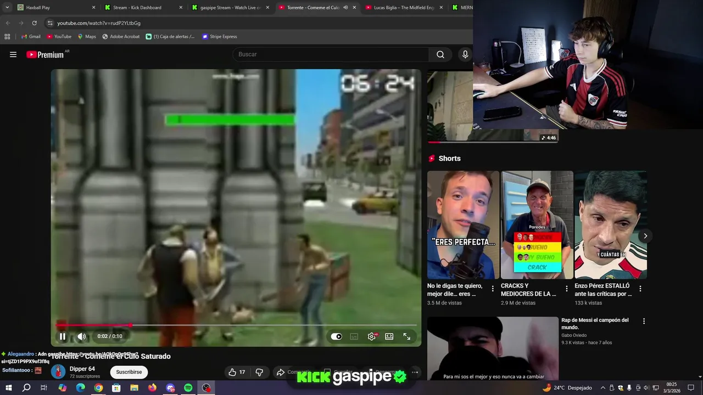Open options for CRACKS Y MEDIOCRES short
This screenshot has width=703, height=395.
click(x=566, y=289)
